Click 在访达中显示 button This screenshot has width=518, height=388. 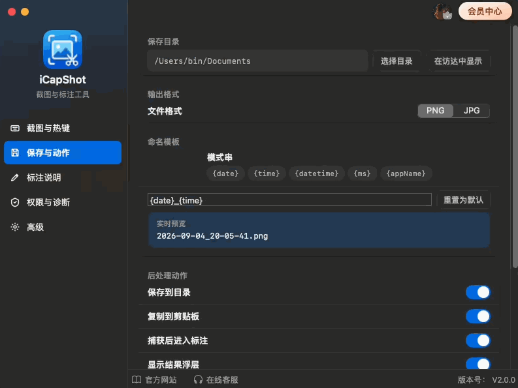pos(458,61)
